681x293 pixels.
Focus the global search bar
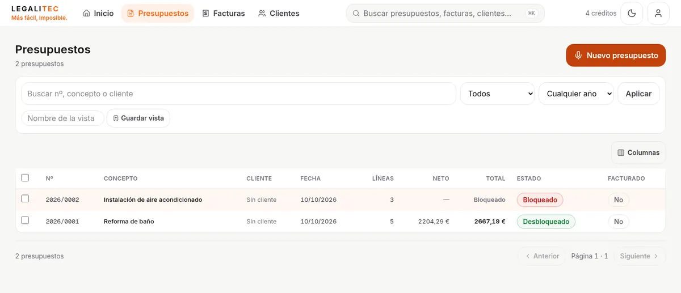(x=445, y=13)
